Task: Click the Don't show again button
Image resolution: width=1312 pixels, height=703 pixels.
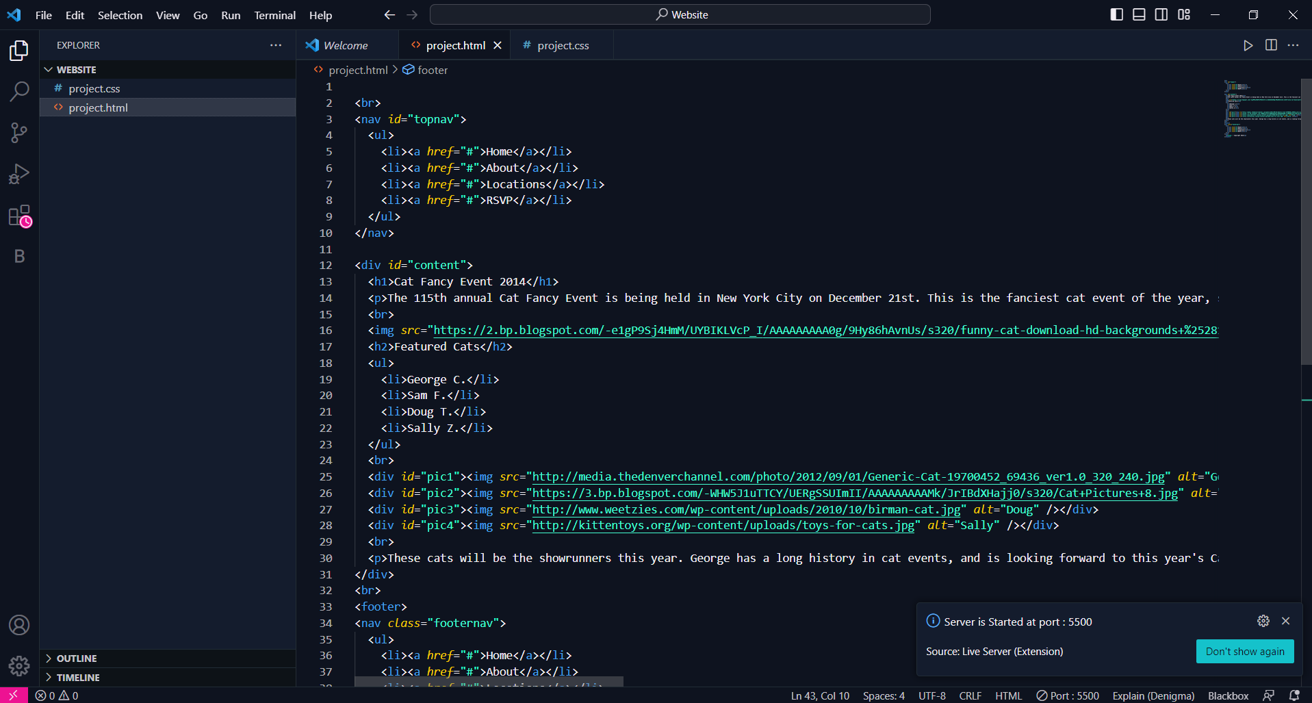Action: click(1244, 652)
